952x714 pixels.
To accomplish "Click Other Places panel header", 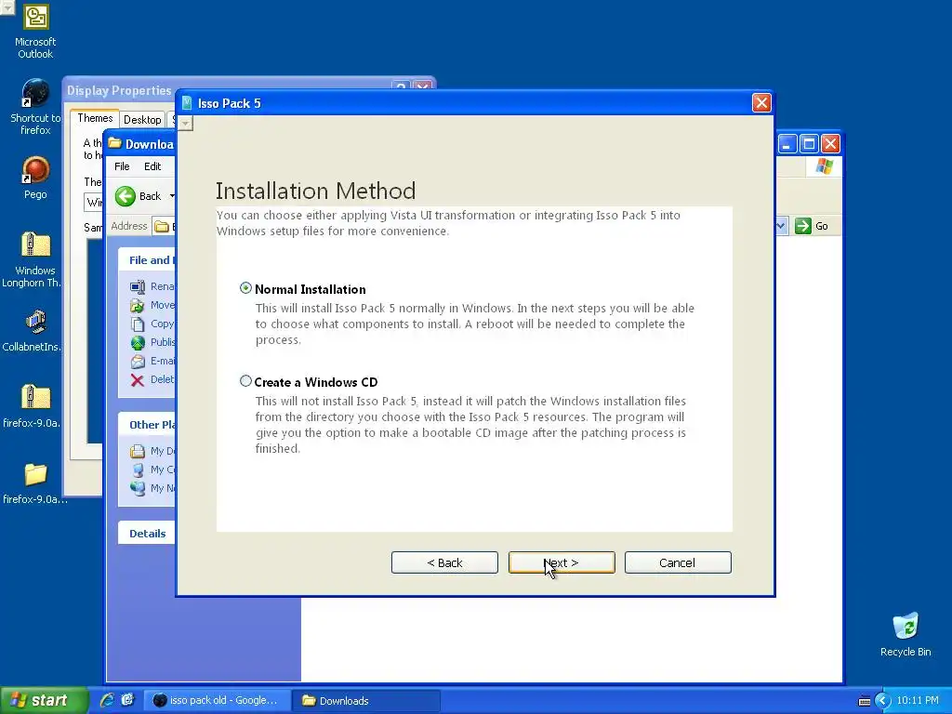I will (x=146, y=424).
